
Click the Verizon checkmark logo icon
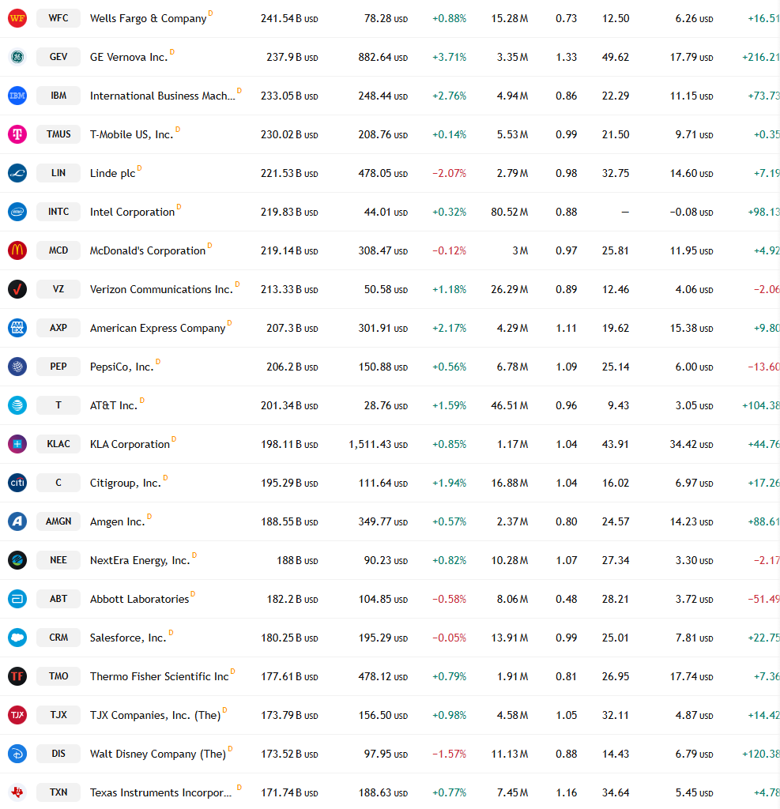point(17,289)
